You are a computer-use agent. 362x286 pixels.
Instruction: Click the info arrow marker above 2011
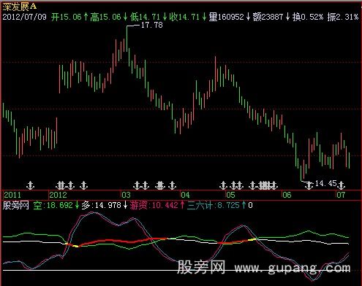tap(30, 185)
